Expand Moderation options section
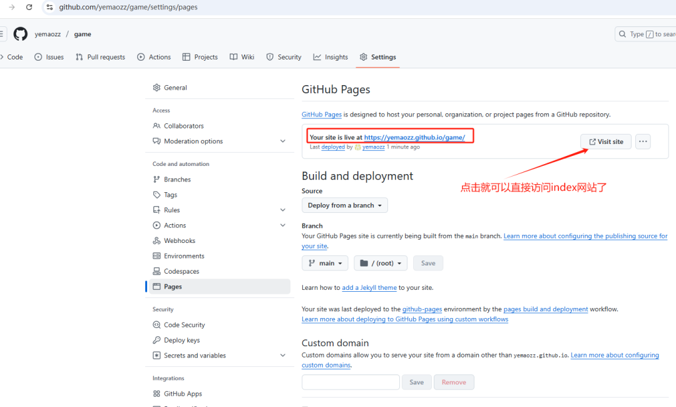This screenshot has width=676, height=407. [x=283, y=141]
